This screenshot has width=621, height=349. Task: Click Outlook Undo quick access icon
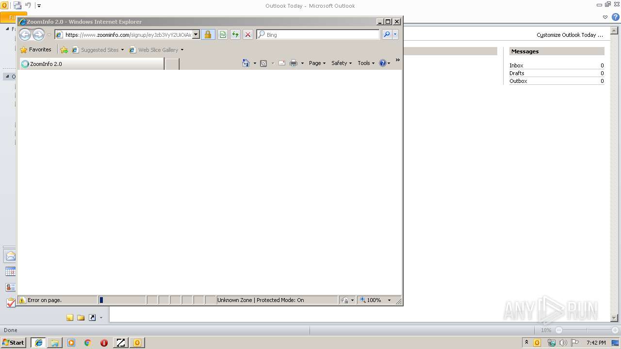tap(28, 6)
